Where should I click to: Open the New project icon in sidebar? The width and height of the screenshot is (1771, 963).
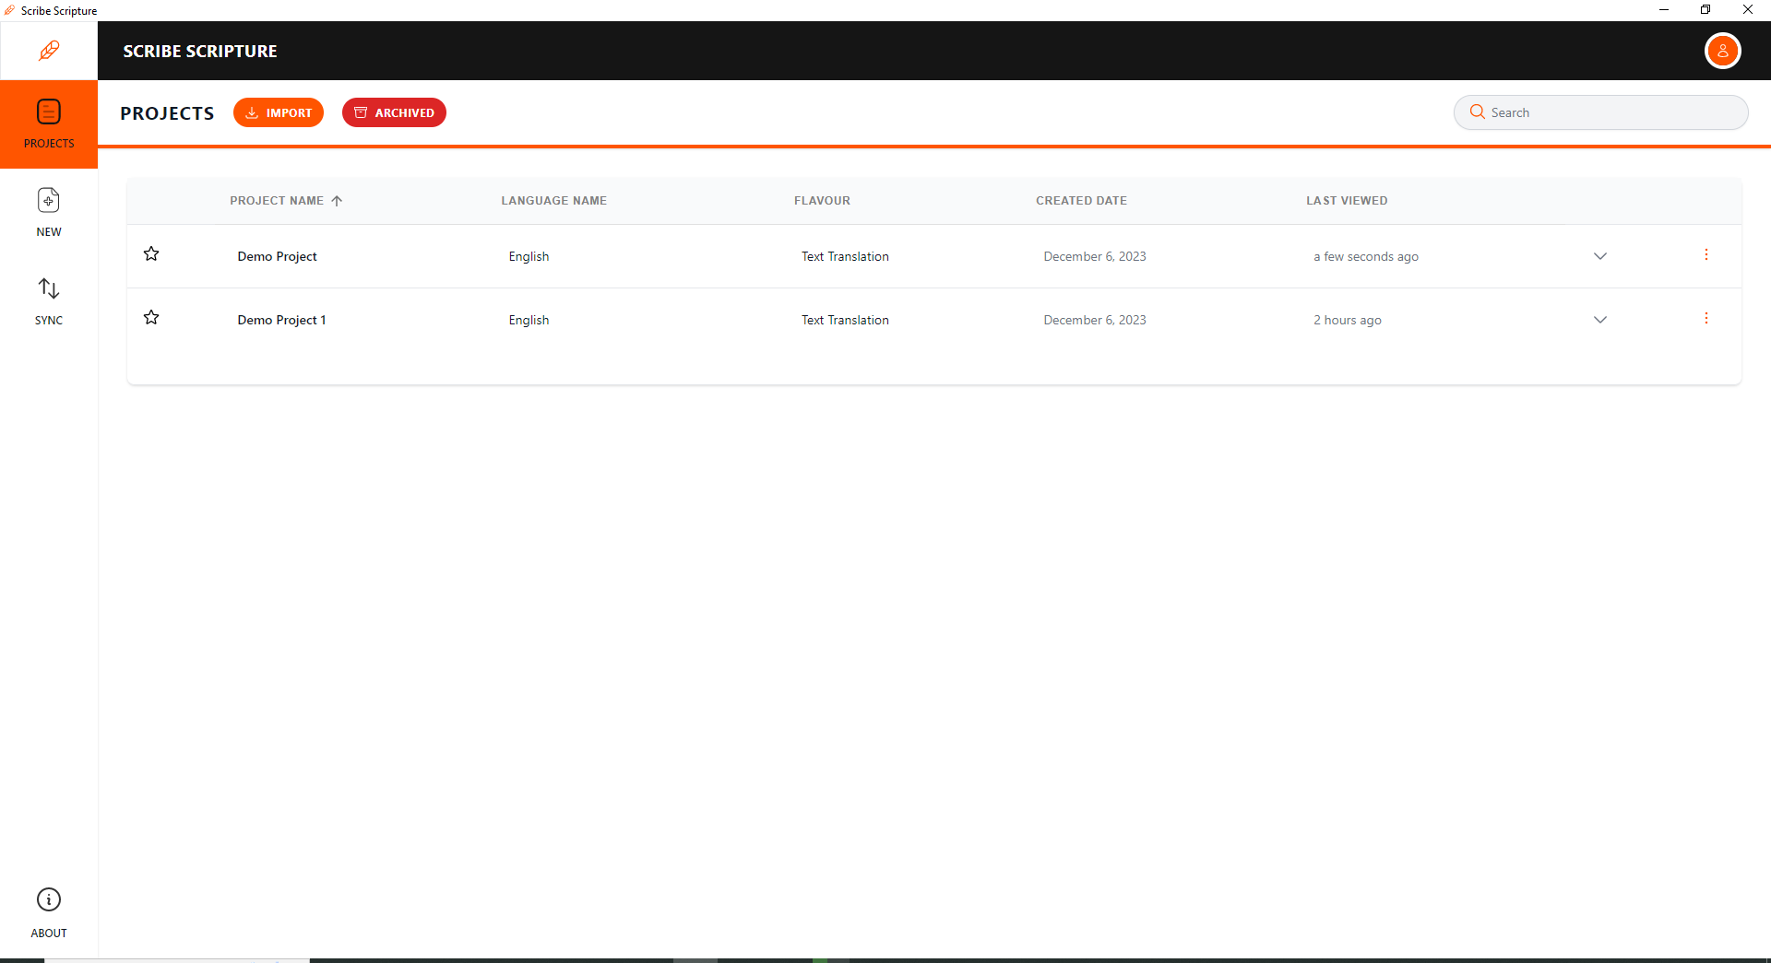coord(49,199)
